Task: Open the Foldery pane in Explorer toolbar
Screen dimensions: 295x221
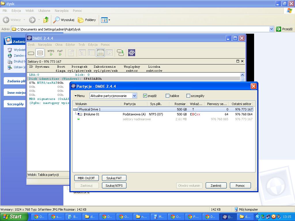Action: [87, 20]
